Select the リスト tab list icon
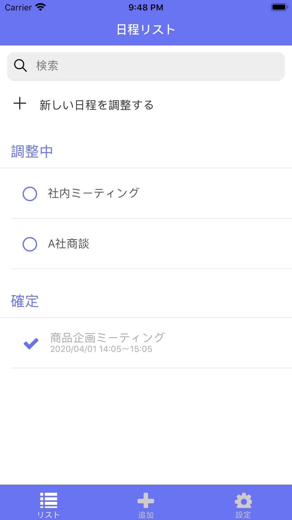This screenshot has width=292, height=520. tap(48, 500)
